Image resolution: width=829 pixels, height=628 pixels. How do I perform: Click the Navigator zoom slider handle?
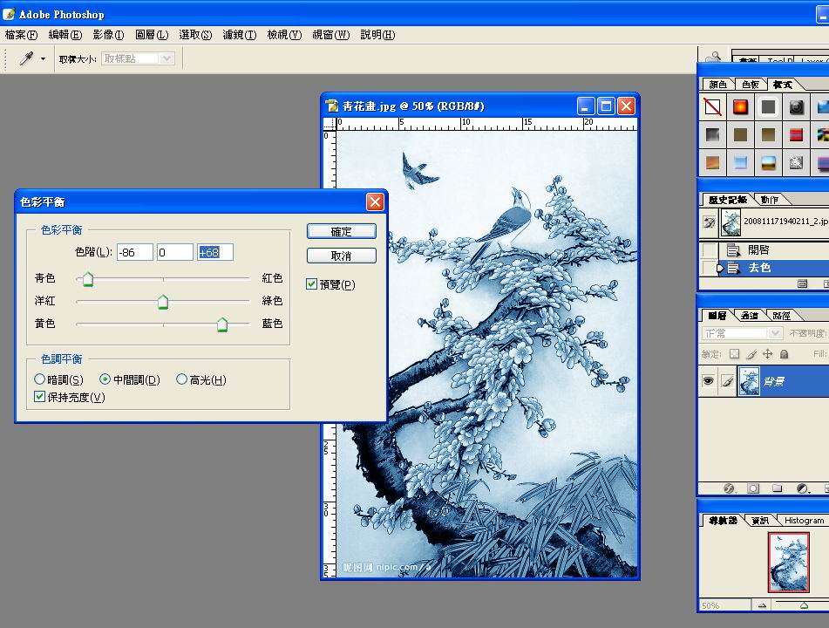click(x=804, y=605)
